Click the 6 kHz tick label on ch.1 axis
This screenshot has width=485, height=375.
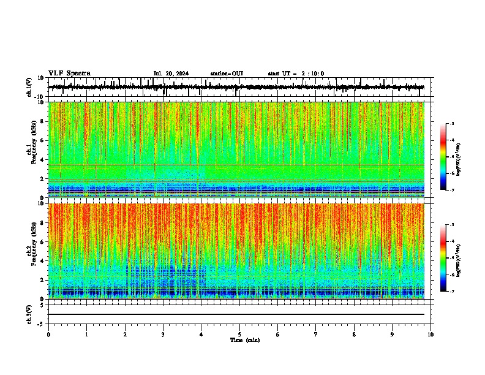[x=42, y=140]
